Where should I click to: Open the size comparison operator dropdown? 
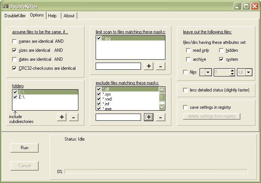[208, 72]
